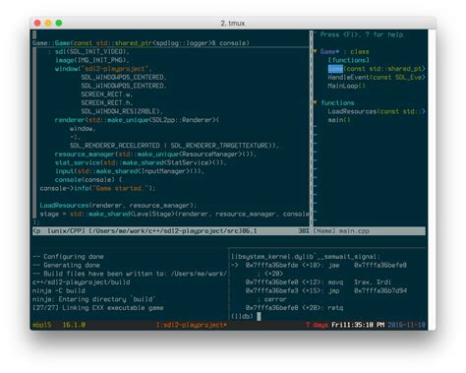The height and width of the screenshot is (373, 466).
Task: Click the input make_shared InputManager line
Action: click(x=130, y=171)
